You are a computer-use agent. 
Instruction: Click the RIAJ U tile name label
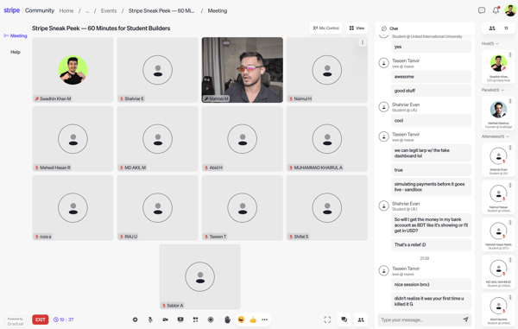point(130,237)
